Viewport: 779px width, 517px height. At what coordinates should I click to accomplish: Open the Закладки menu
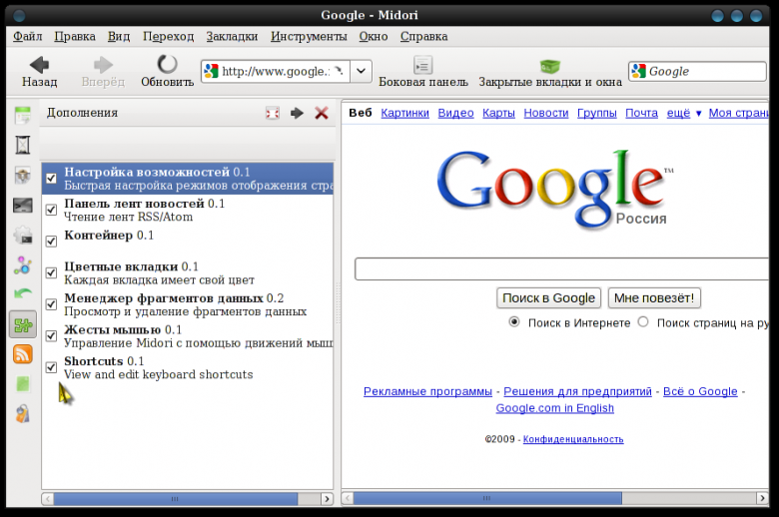(232, 36)
